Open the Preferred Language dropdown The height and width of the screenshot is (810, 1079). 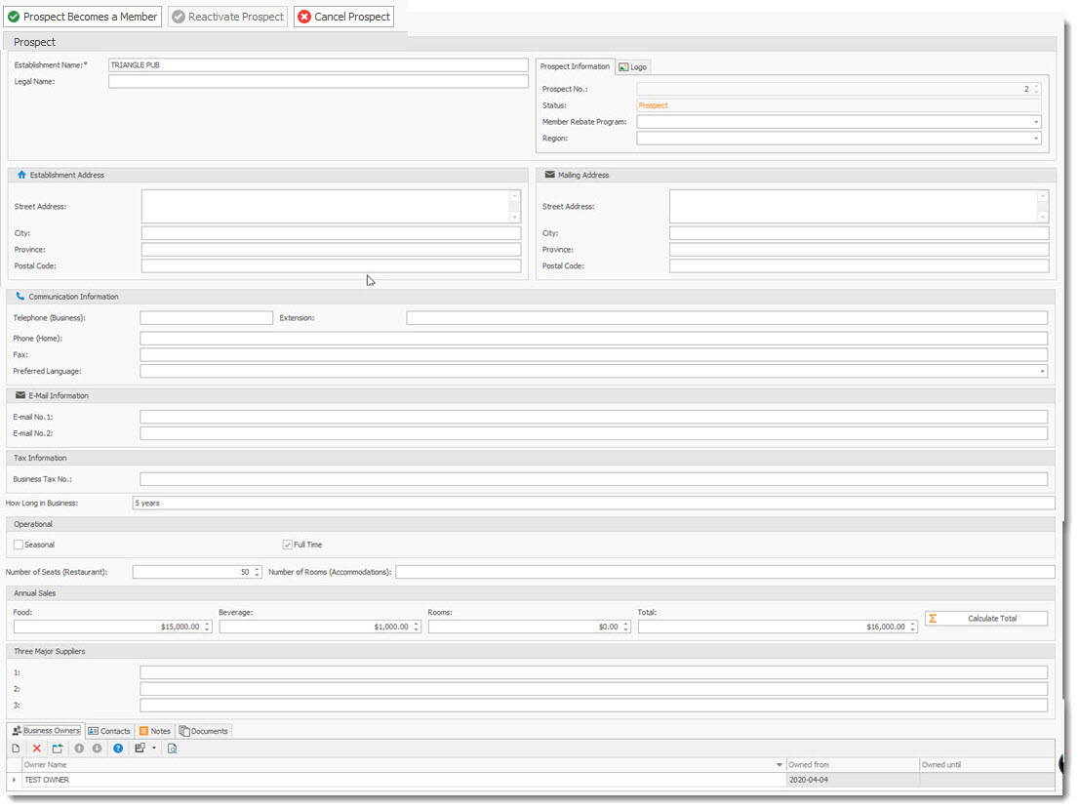point(1046,371)
